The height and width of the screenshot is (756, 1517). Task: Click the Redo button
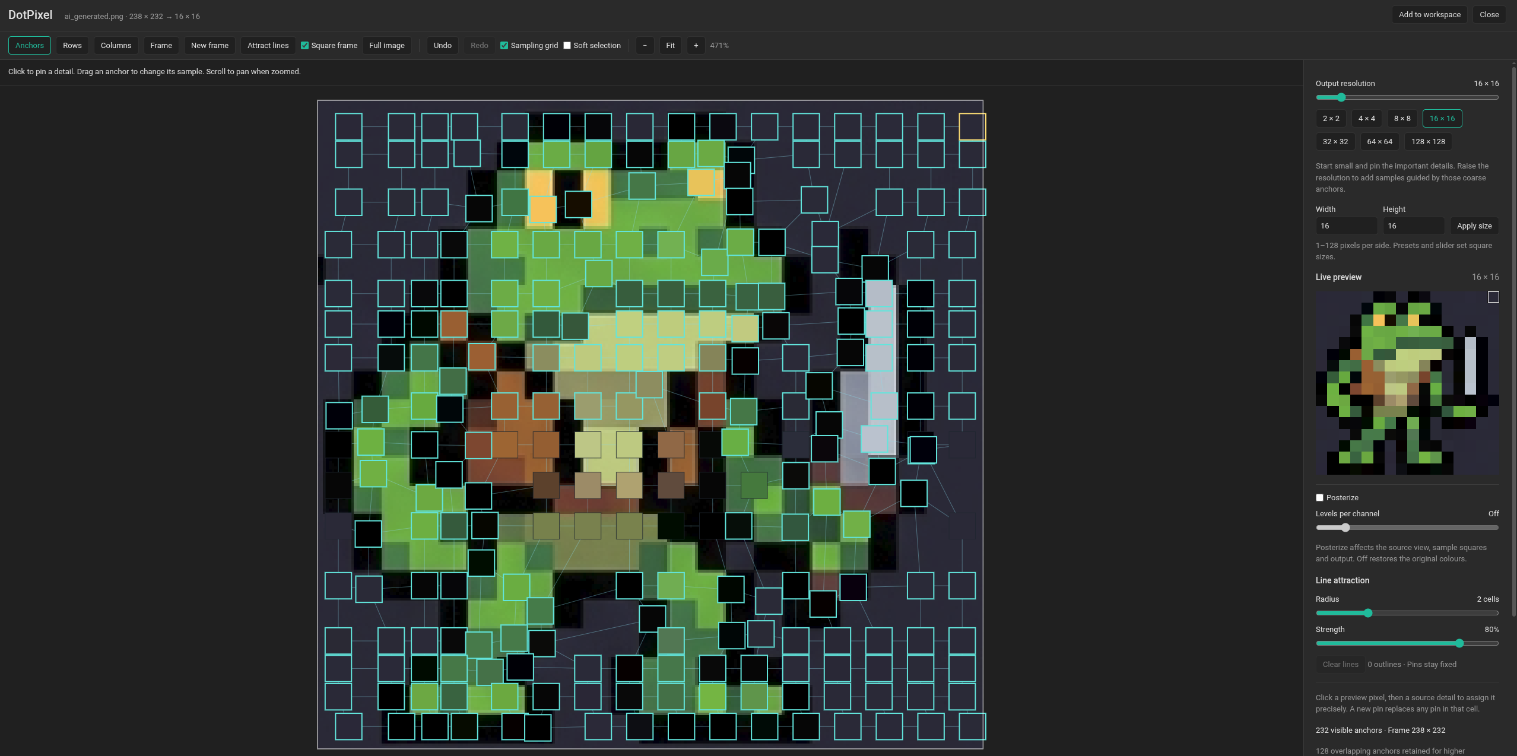coord(480,46)
